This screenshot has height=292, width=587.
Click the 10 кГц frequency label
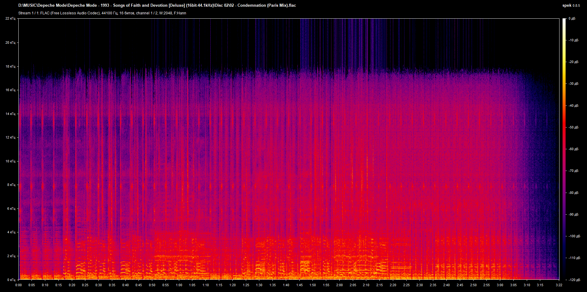pyautogui.click(x=10, y=161)
